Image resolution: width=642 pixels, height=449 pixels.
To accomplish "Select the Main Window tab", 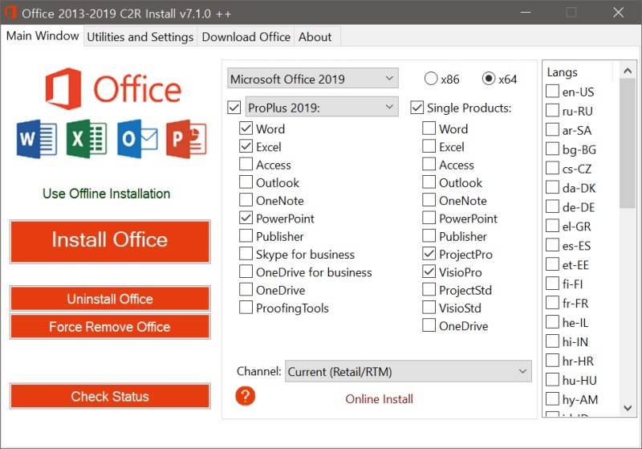I will [x=43, y=36].
